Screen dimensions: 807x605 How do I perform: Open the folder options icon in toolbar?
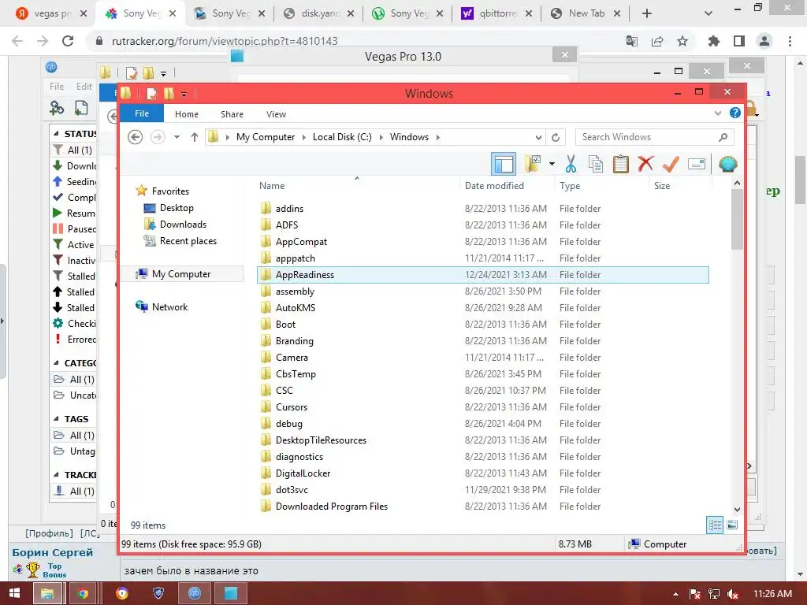tap(534, 164)
